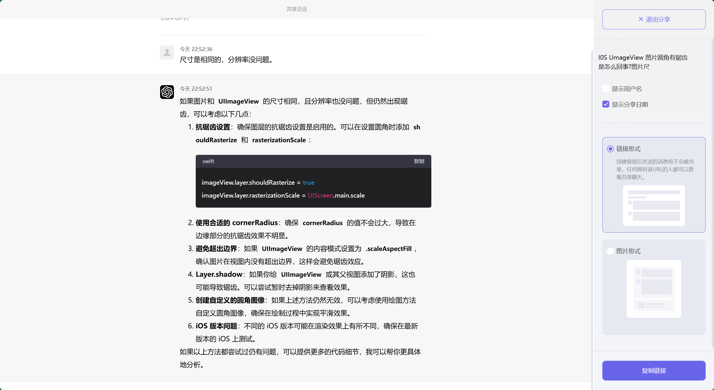Viewport: 714px width, 390px height.
Task: Click the message 尺寸是相同的，分辨率没问题
Action: point(227,60)
